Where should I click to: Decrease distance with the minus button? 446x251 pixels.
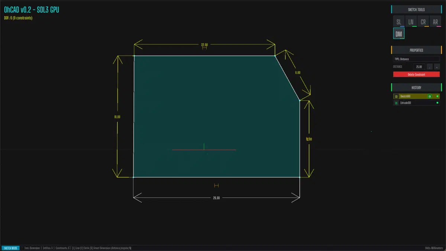430,67
